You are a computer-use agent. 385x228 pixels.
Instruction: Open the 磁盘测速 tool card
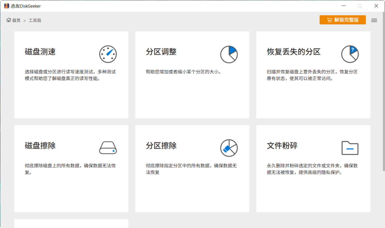coord(71,74)
